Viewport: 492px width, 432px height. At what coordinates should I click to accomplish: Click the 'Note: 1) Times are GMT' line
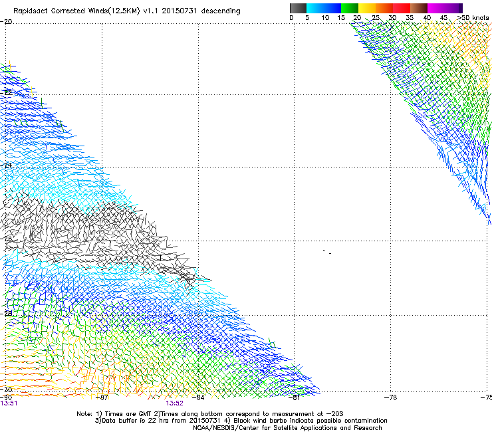pyautogui.click(x=210, y=414)
